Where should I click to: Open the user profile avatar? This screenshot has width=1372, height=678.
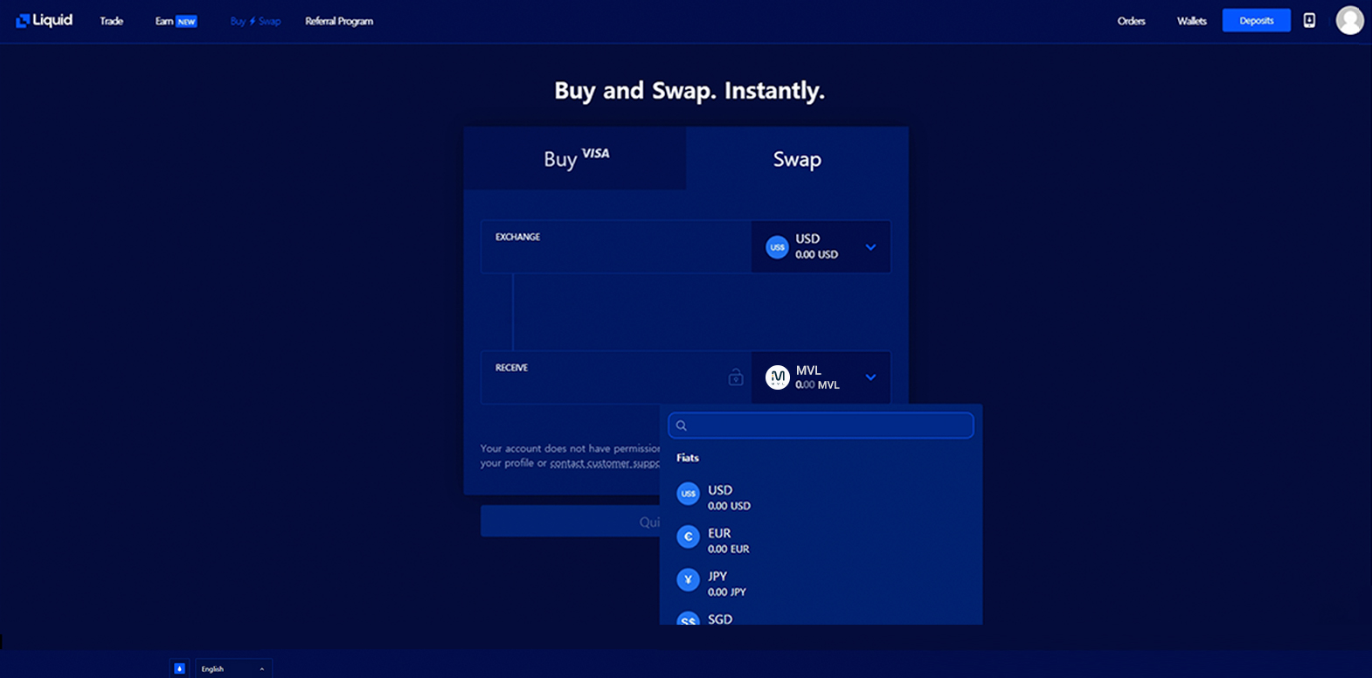[x=1349, y=20]
